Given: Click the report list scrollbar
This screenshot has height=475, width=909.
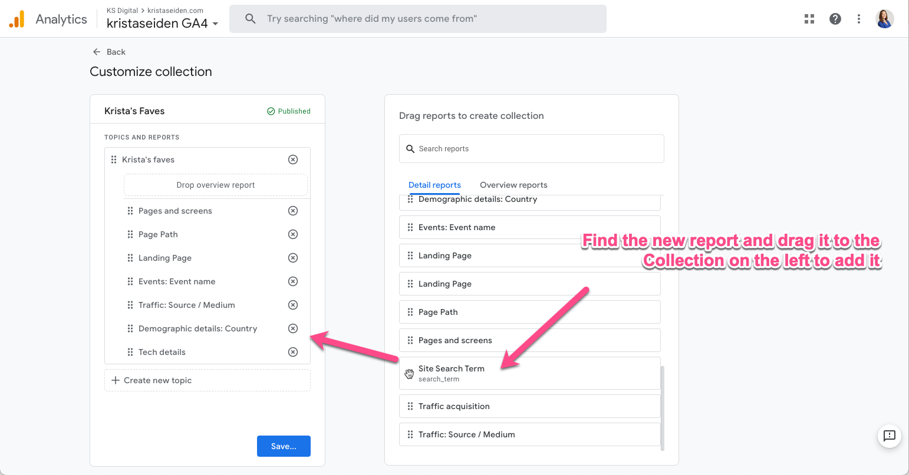Looking at the screenshot, I should pyautogui.click(x=663, y=408).
